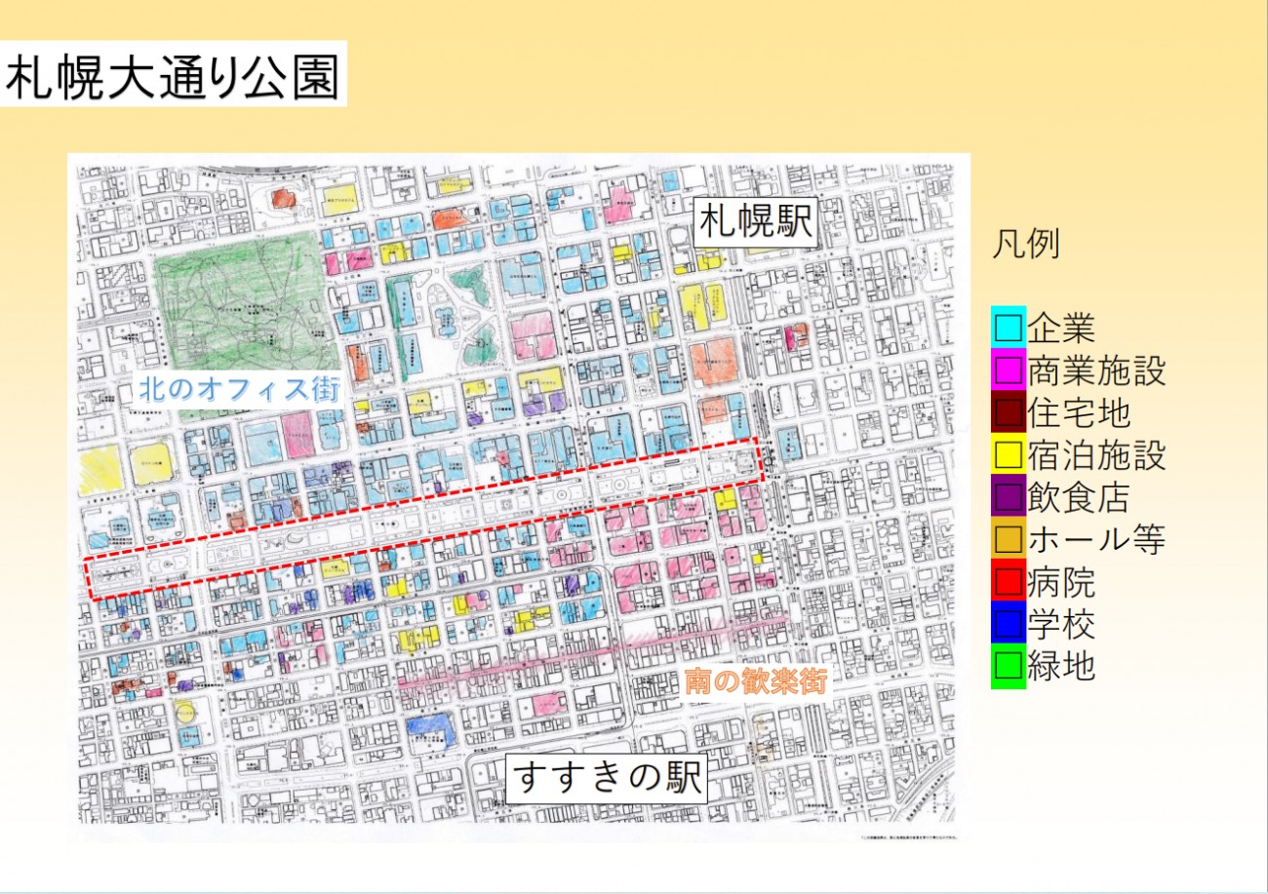Select the 札幌大通り公園 title text box
The height and width of the screenshot is (894, 1268).
(x=174, y=75)
